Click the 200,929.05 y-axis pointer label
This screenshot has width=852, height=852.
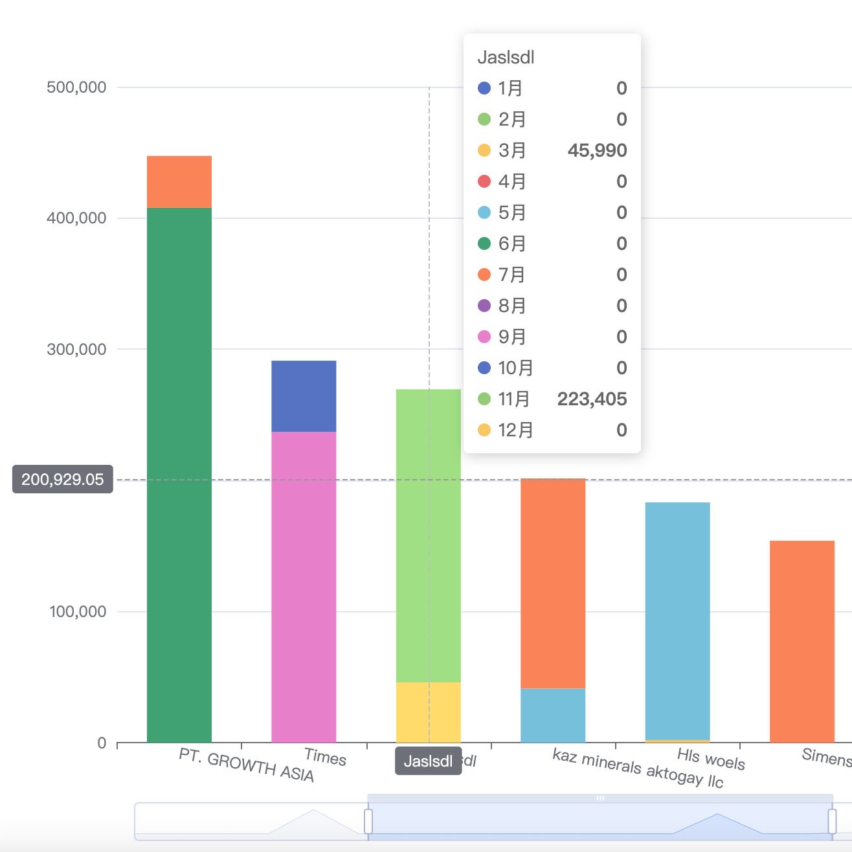(x=63, y=479)
